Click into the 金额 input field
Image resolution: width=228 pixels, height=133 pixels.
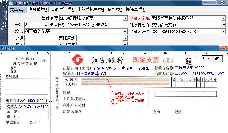click(x=41, y=38)
